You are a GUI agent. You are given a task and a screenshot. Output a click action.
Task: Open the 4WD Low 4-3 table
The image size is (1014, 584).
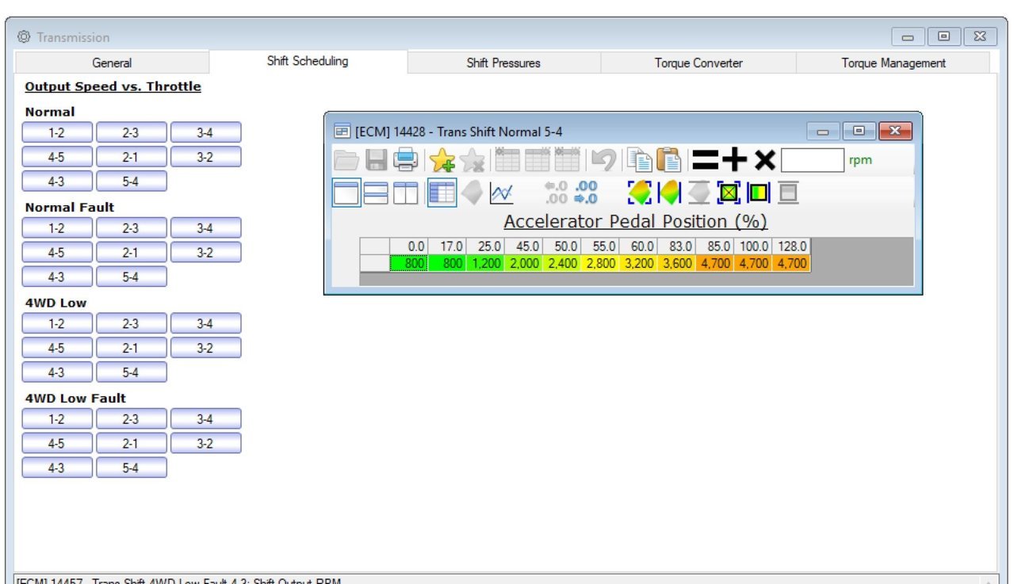tap(57, 372)
